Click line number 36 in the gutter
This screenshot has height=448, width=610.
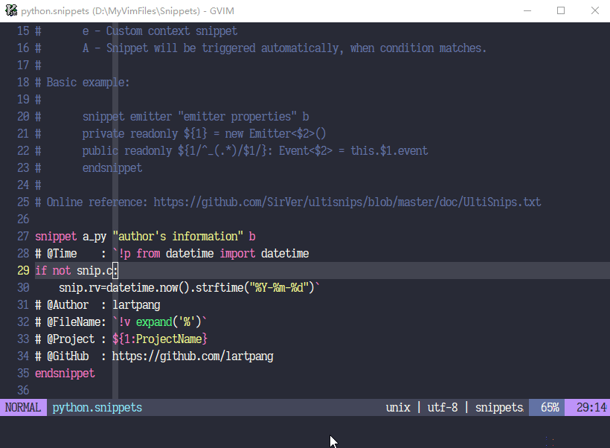[23, 391]
